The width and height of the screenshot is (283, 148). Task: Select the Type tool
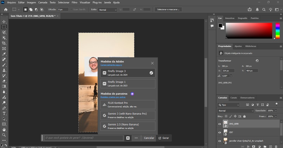coord(4,113)
